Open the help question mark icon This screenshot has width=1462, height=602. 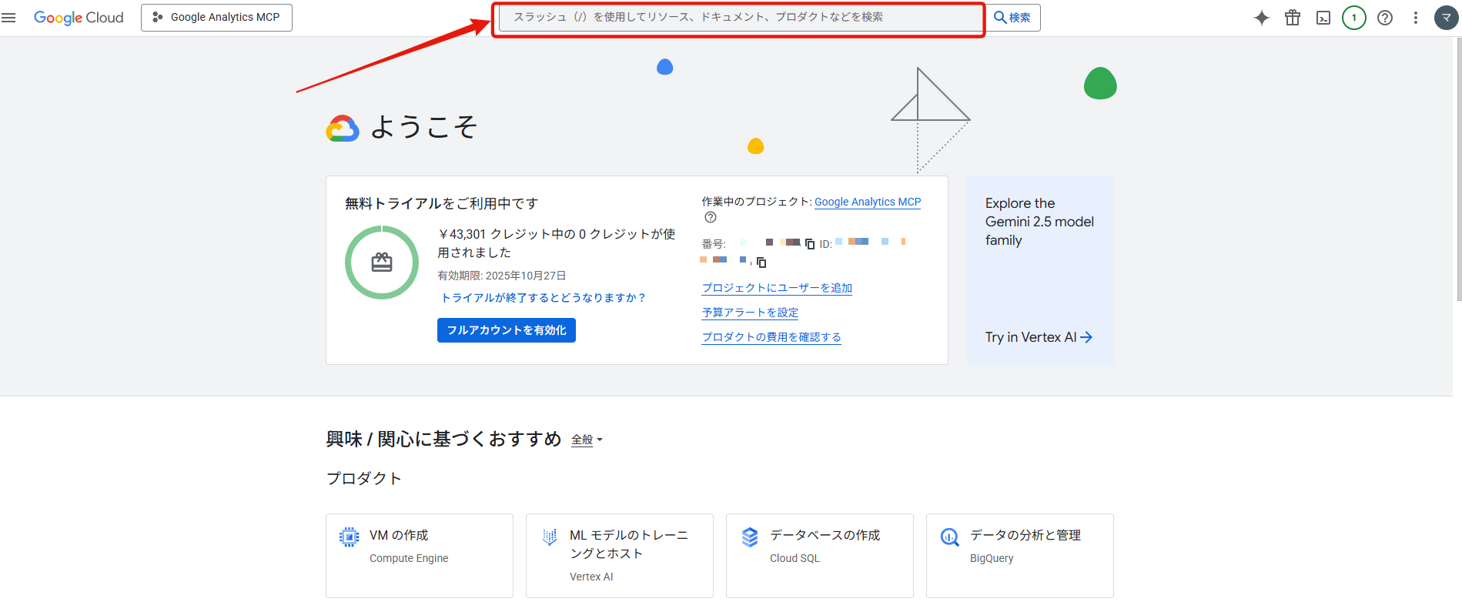[x=1385, y=18]
